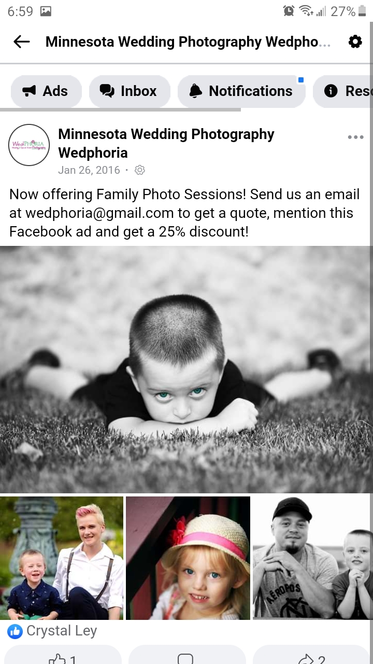The height and width of the screenshot is (664, 373).
Task: Open the Ads megaphone tab
Action: pos(46,91)
